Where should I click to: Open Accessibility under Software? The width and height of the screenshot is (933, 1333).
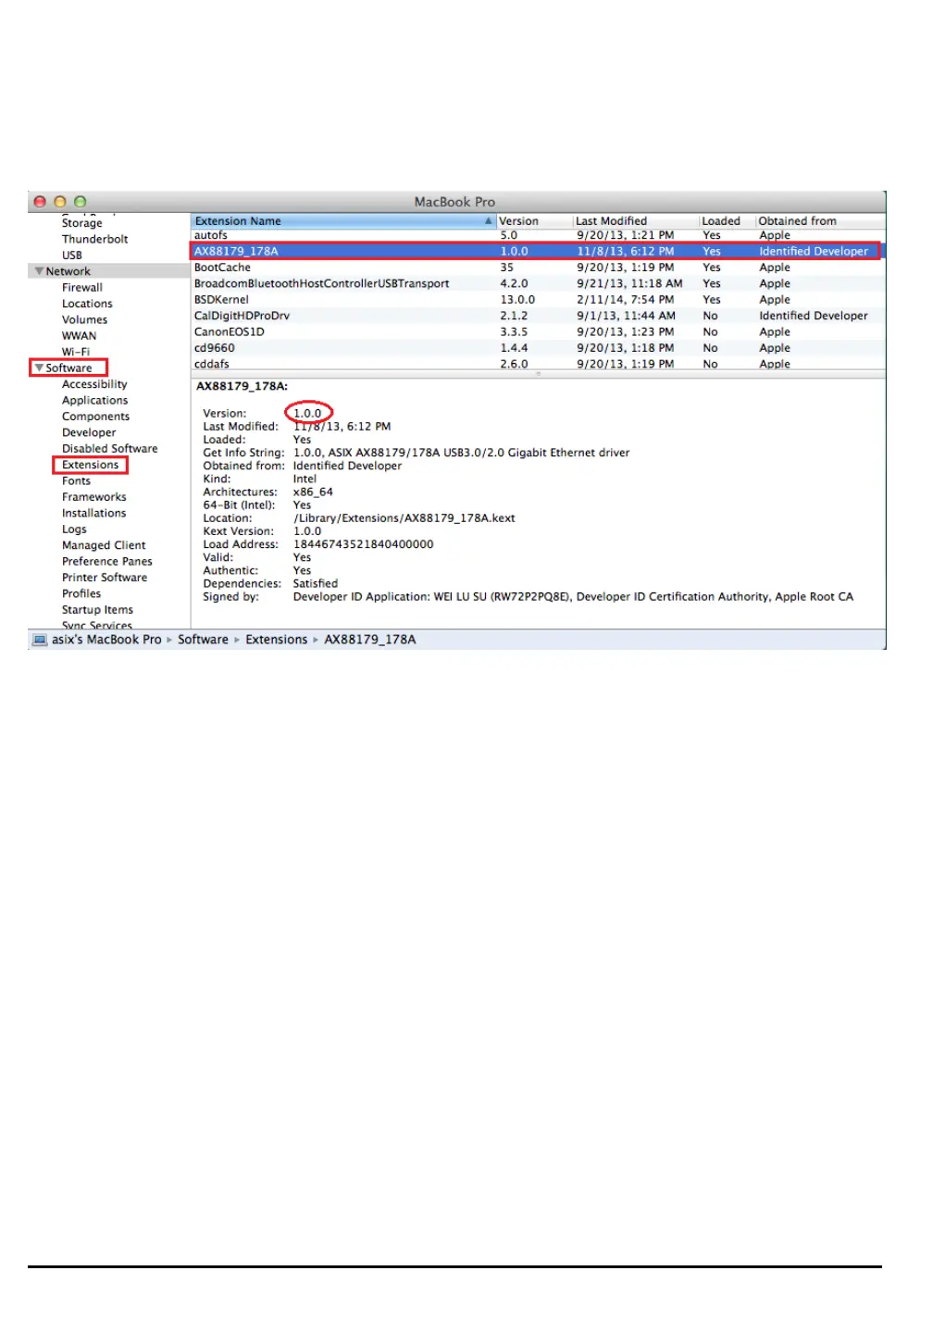[94, 384]
